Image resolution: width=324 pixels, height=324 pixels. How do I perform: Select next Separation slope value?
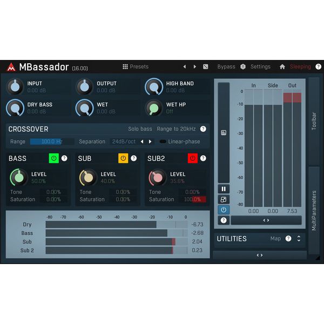point(150,141)
